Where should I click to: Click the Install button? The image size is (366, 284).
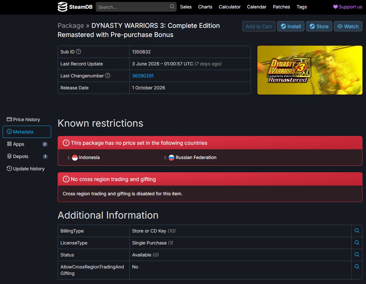click(x=290, y=26)
